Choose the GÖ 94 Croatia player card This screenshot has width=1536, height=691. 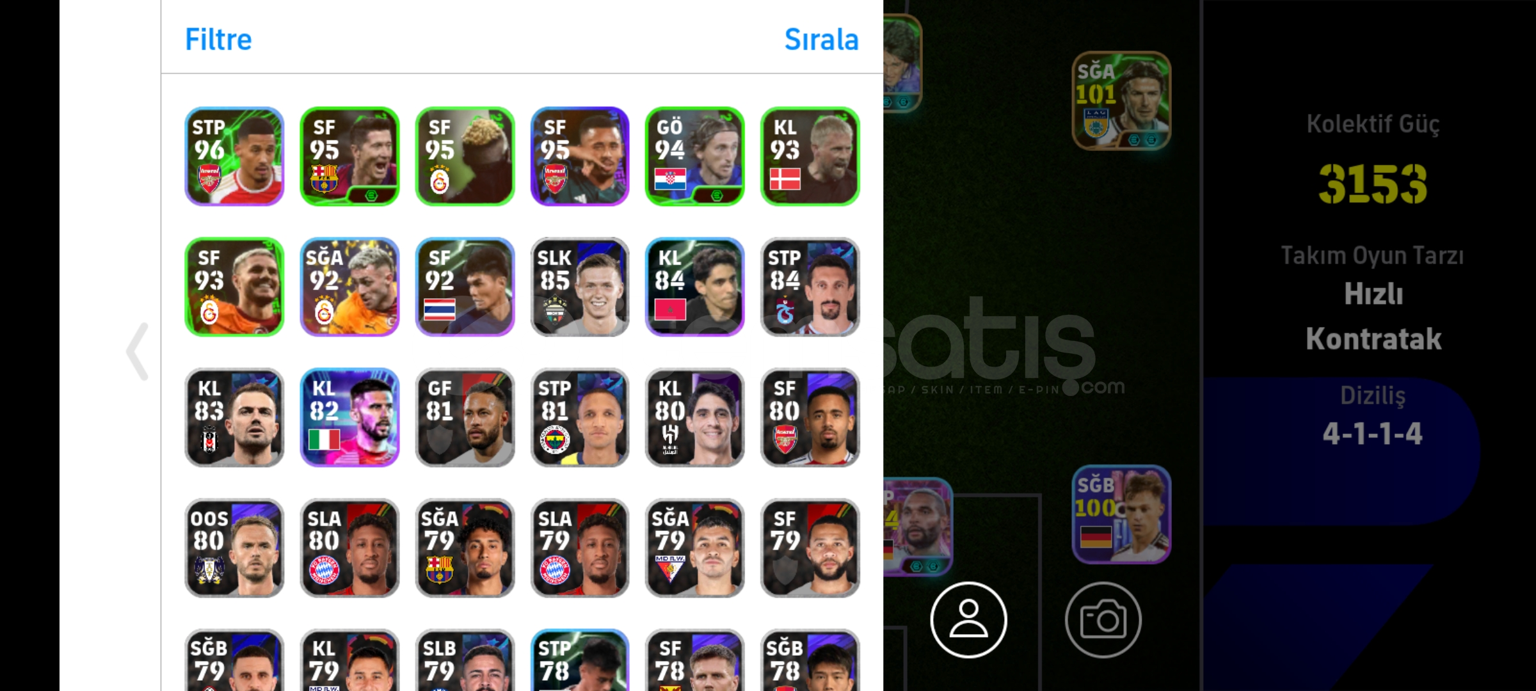[x=694, y=156]
